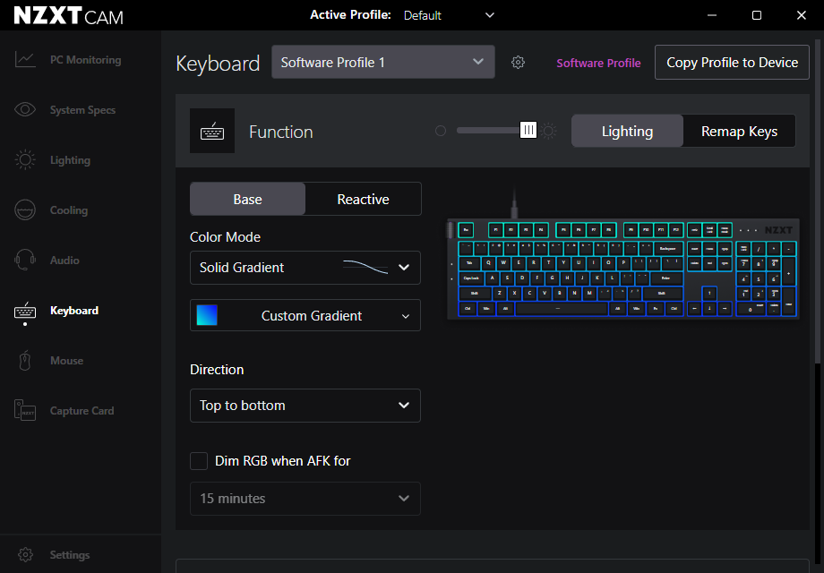824x573 pixels.
Task: Click the gear icon beside Software Profile 1
Action: coord(518,62)
